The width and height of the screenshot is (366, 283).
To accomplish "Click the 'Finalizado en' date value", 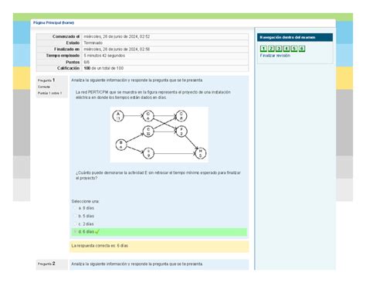I will tap(117, 49).
